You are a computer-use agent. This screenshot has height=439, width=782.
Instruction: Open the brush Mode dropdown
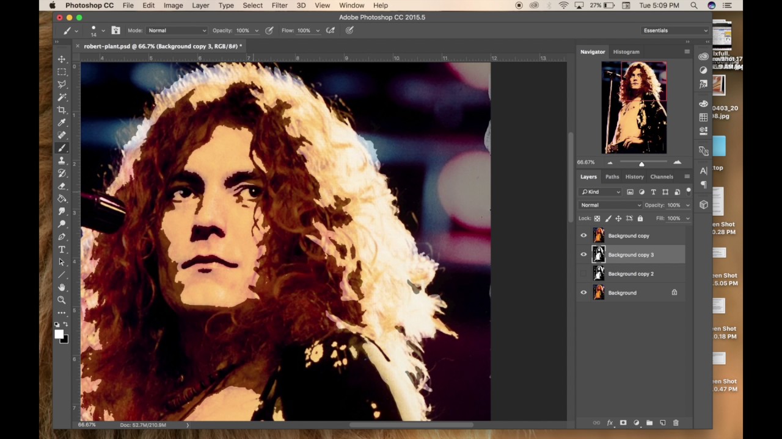tap(176, 30)
